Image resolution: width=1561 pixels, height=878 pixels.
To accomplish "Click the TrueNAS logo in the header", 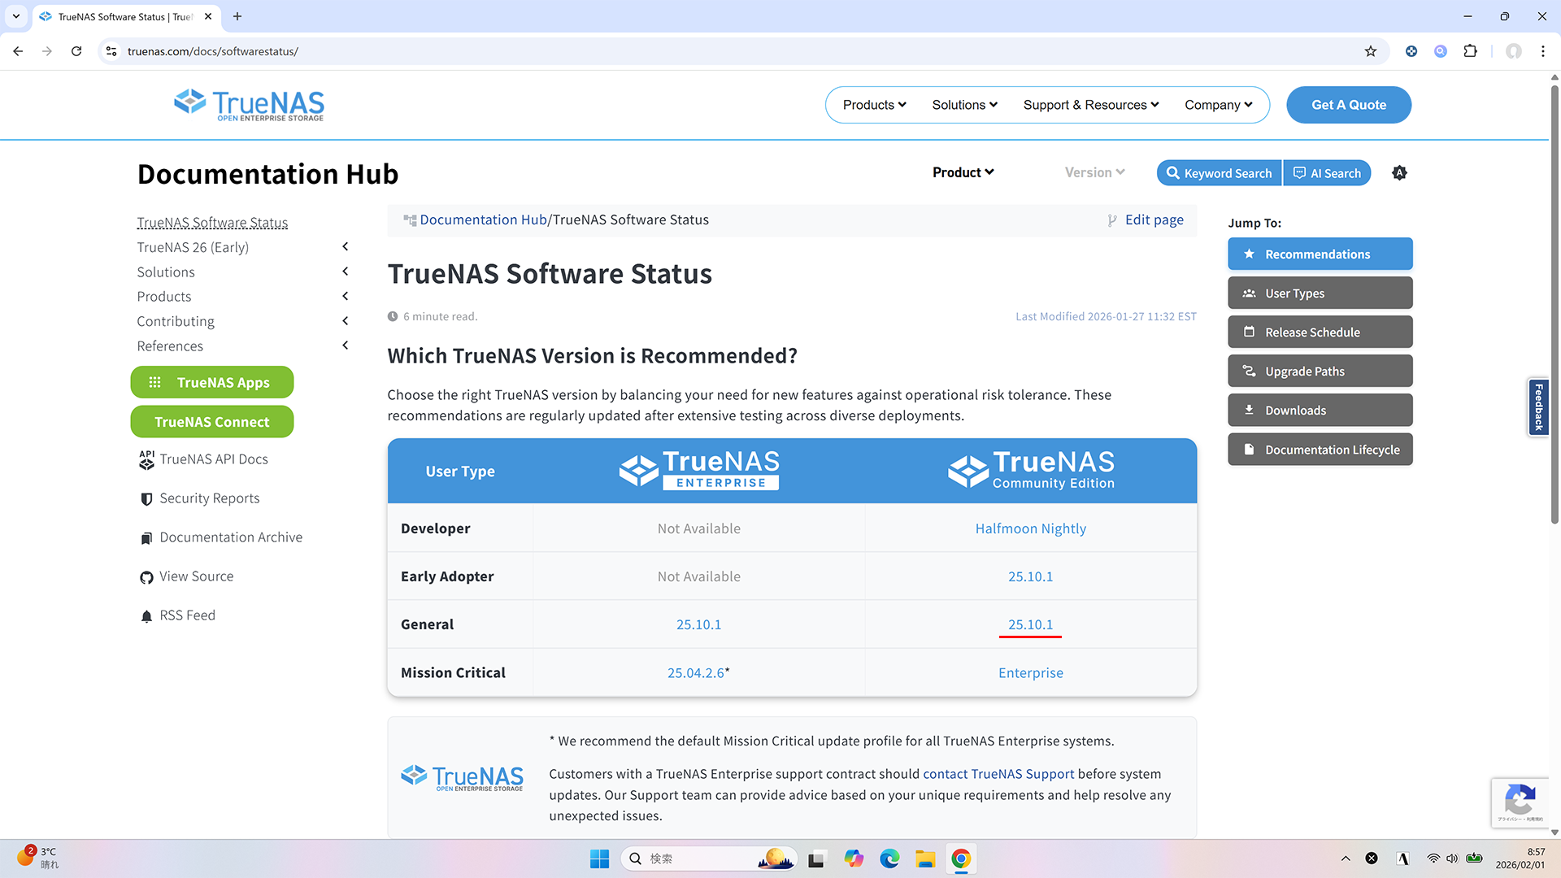I will [249, 105].
